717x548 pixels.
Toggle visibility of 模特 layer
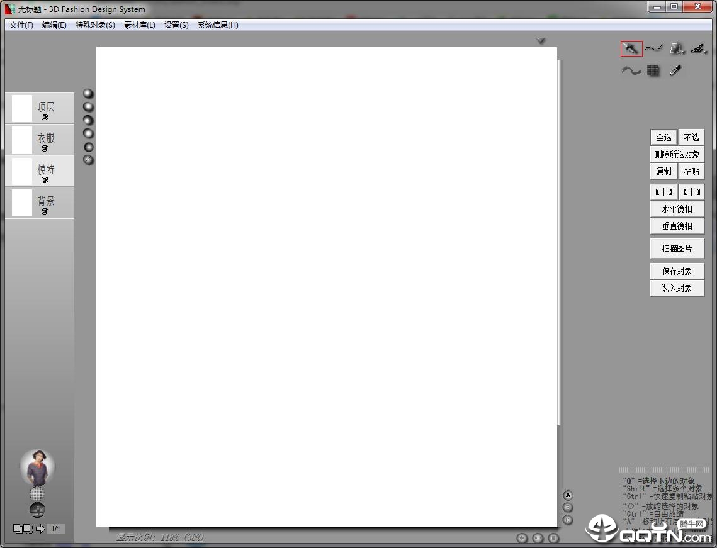pyautogui.click(x=45, y=181)
